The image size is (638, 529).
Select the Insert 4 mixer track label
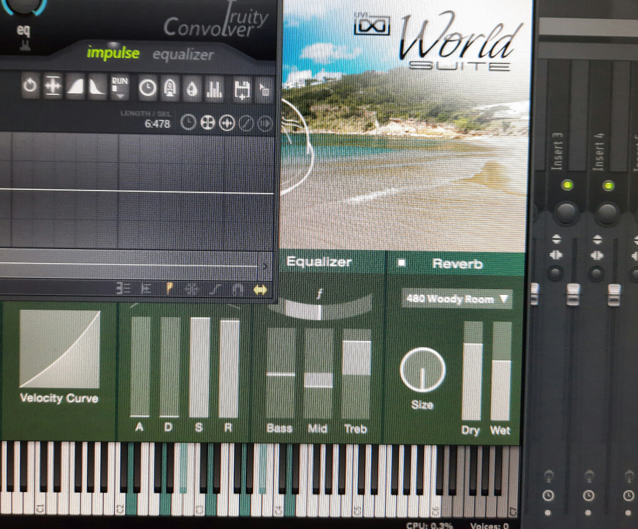pyautogui.click(x=598, y=152)
